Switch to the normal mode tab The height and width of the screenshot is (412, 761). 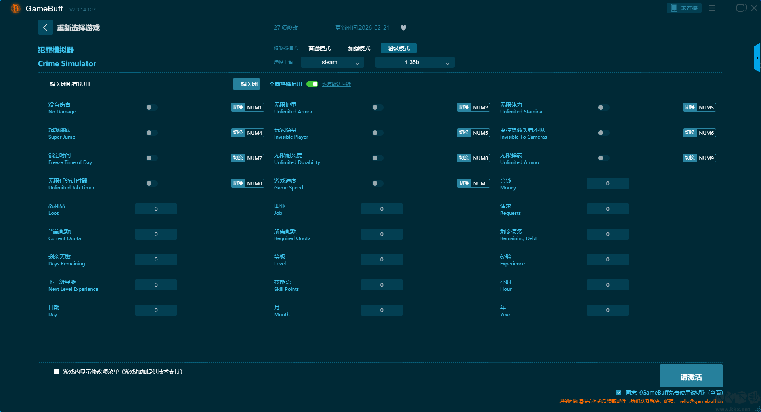tap(319, 48)
